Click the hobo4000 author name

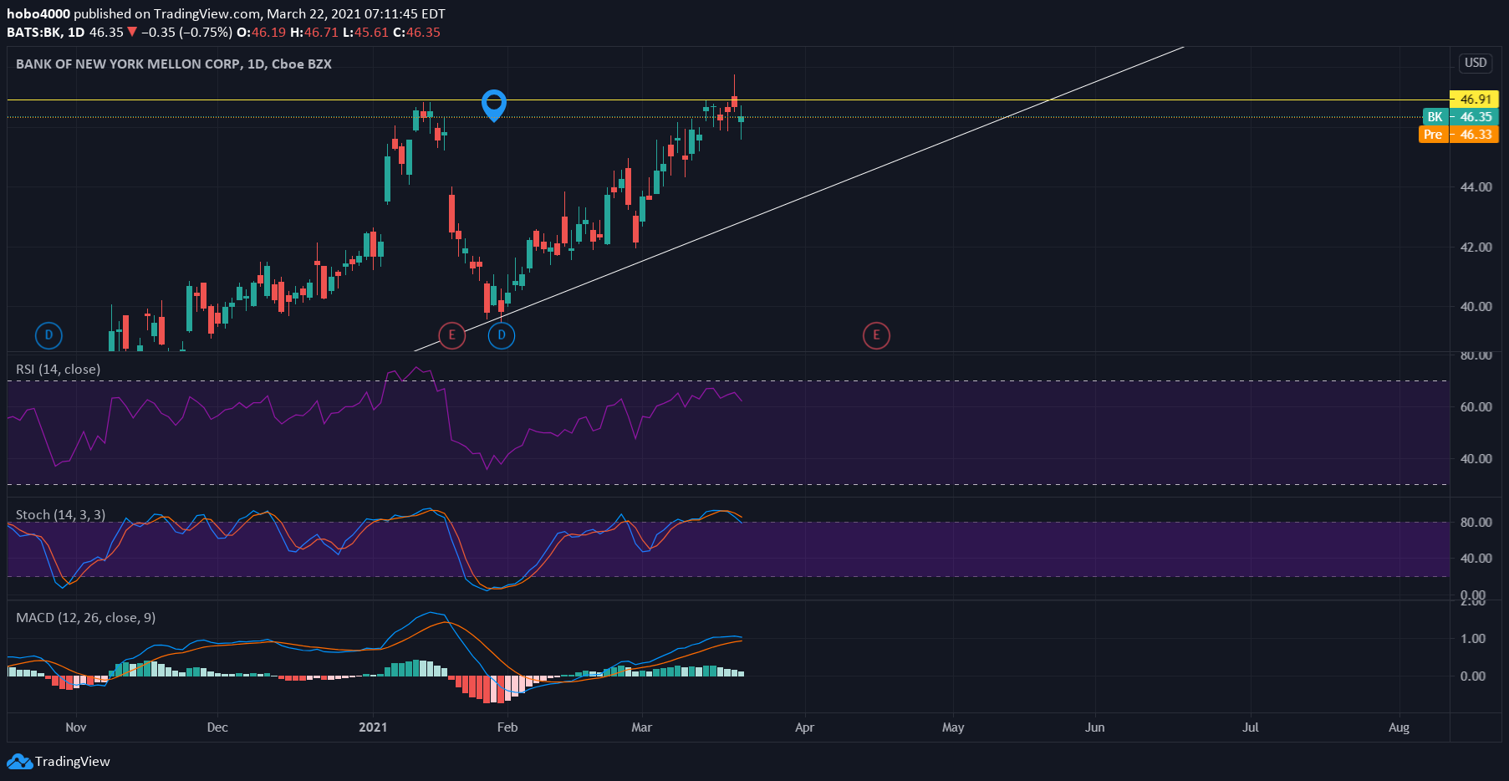pyautogui.click(x=38, y=14)
